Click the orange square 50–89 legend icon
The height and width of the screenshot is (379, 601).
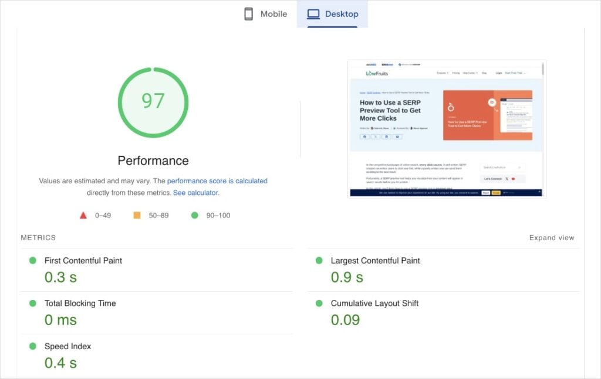point(136,215)
